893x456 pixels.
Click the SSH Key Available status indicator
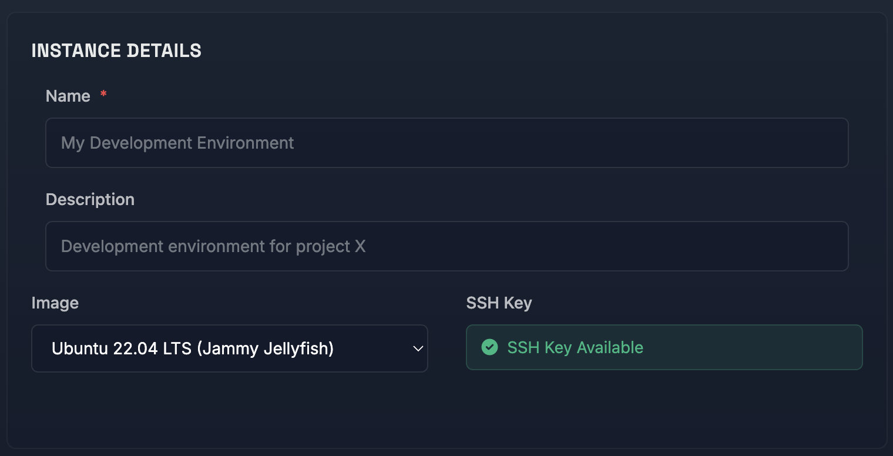pyautogui.click(x=664, y=348)
